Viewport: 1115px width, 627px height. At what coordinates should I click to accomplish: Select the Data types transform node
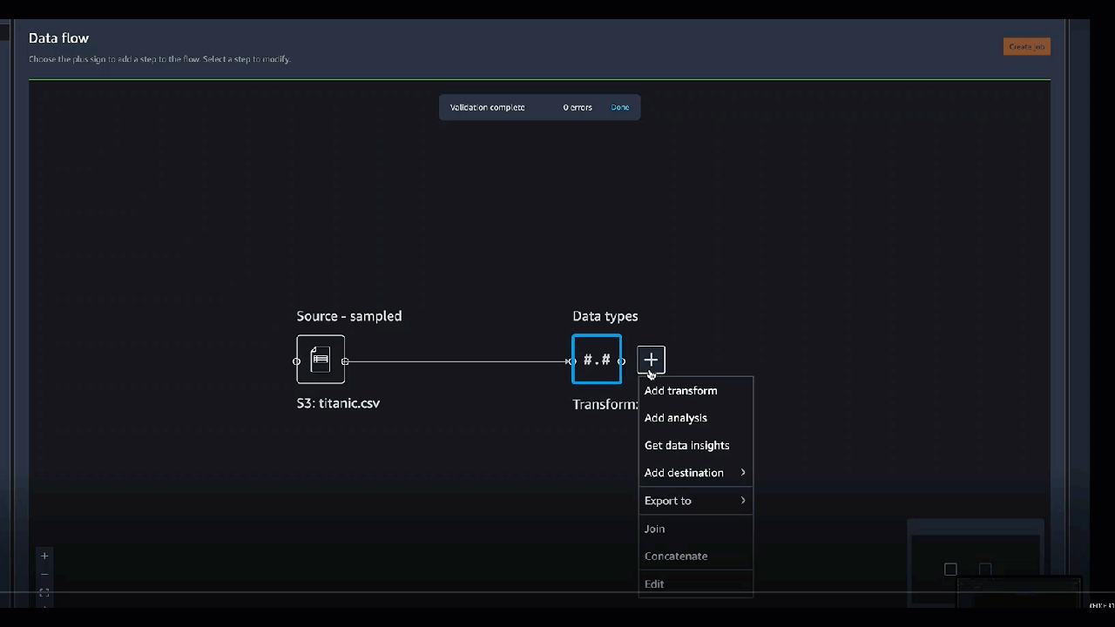pos(597,359)
